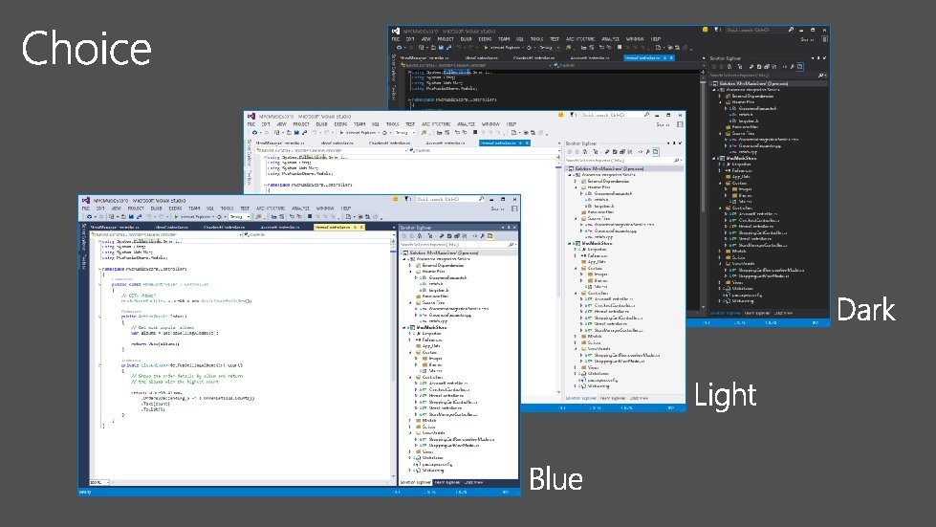The width and height of the screenshot is (936, 527).
Task: Switch to the Class View tab under the Blue Solution Explorer
Action: 474,482
